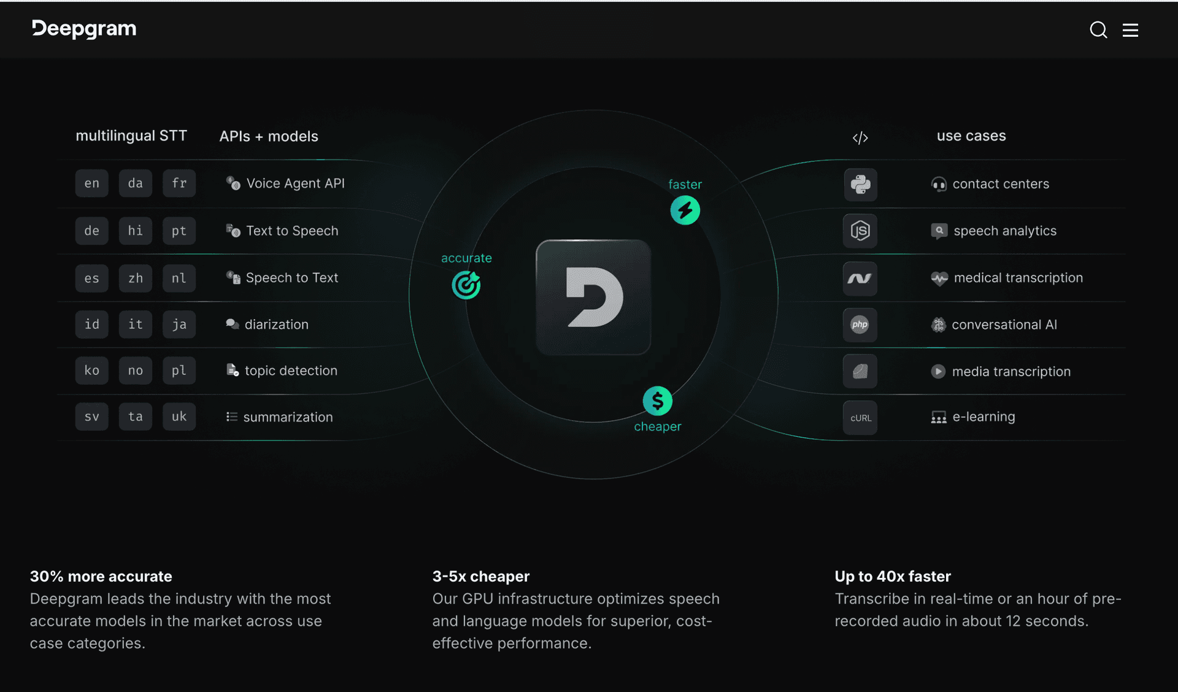
Task: Click the e-learning icon
Action: (939, 417)
